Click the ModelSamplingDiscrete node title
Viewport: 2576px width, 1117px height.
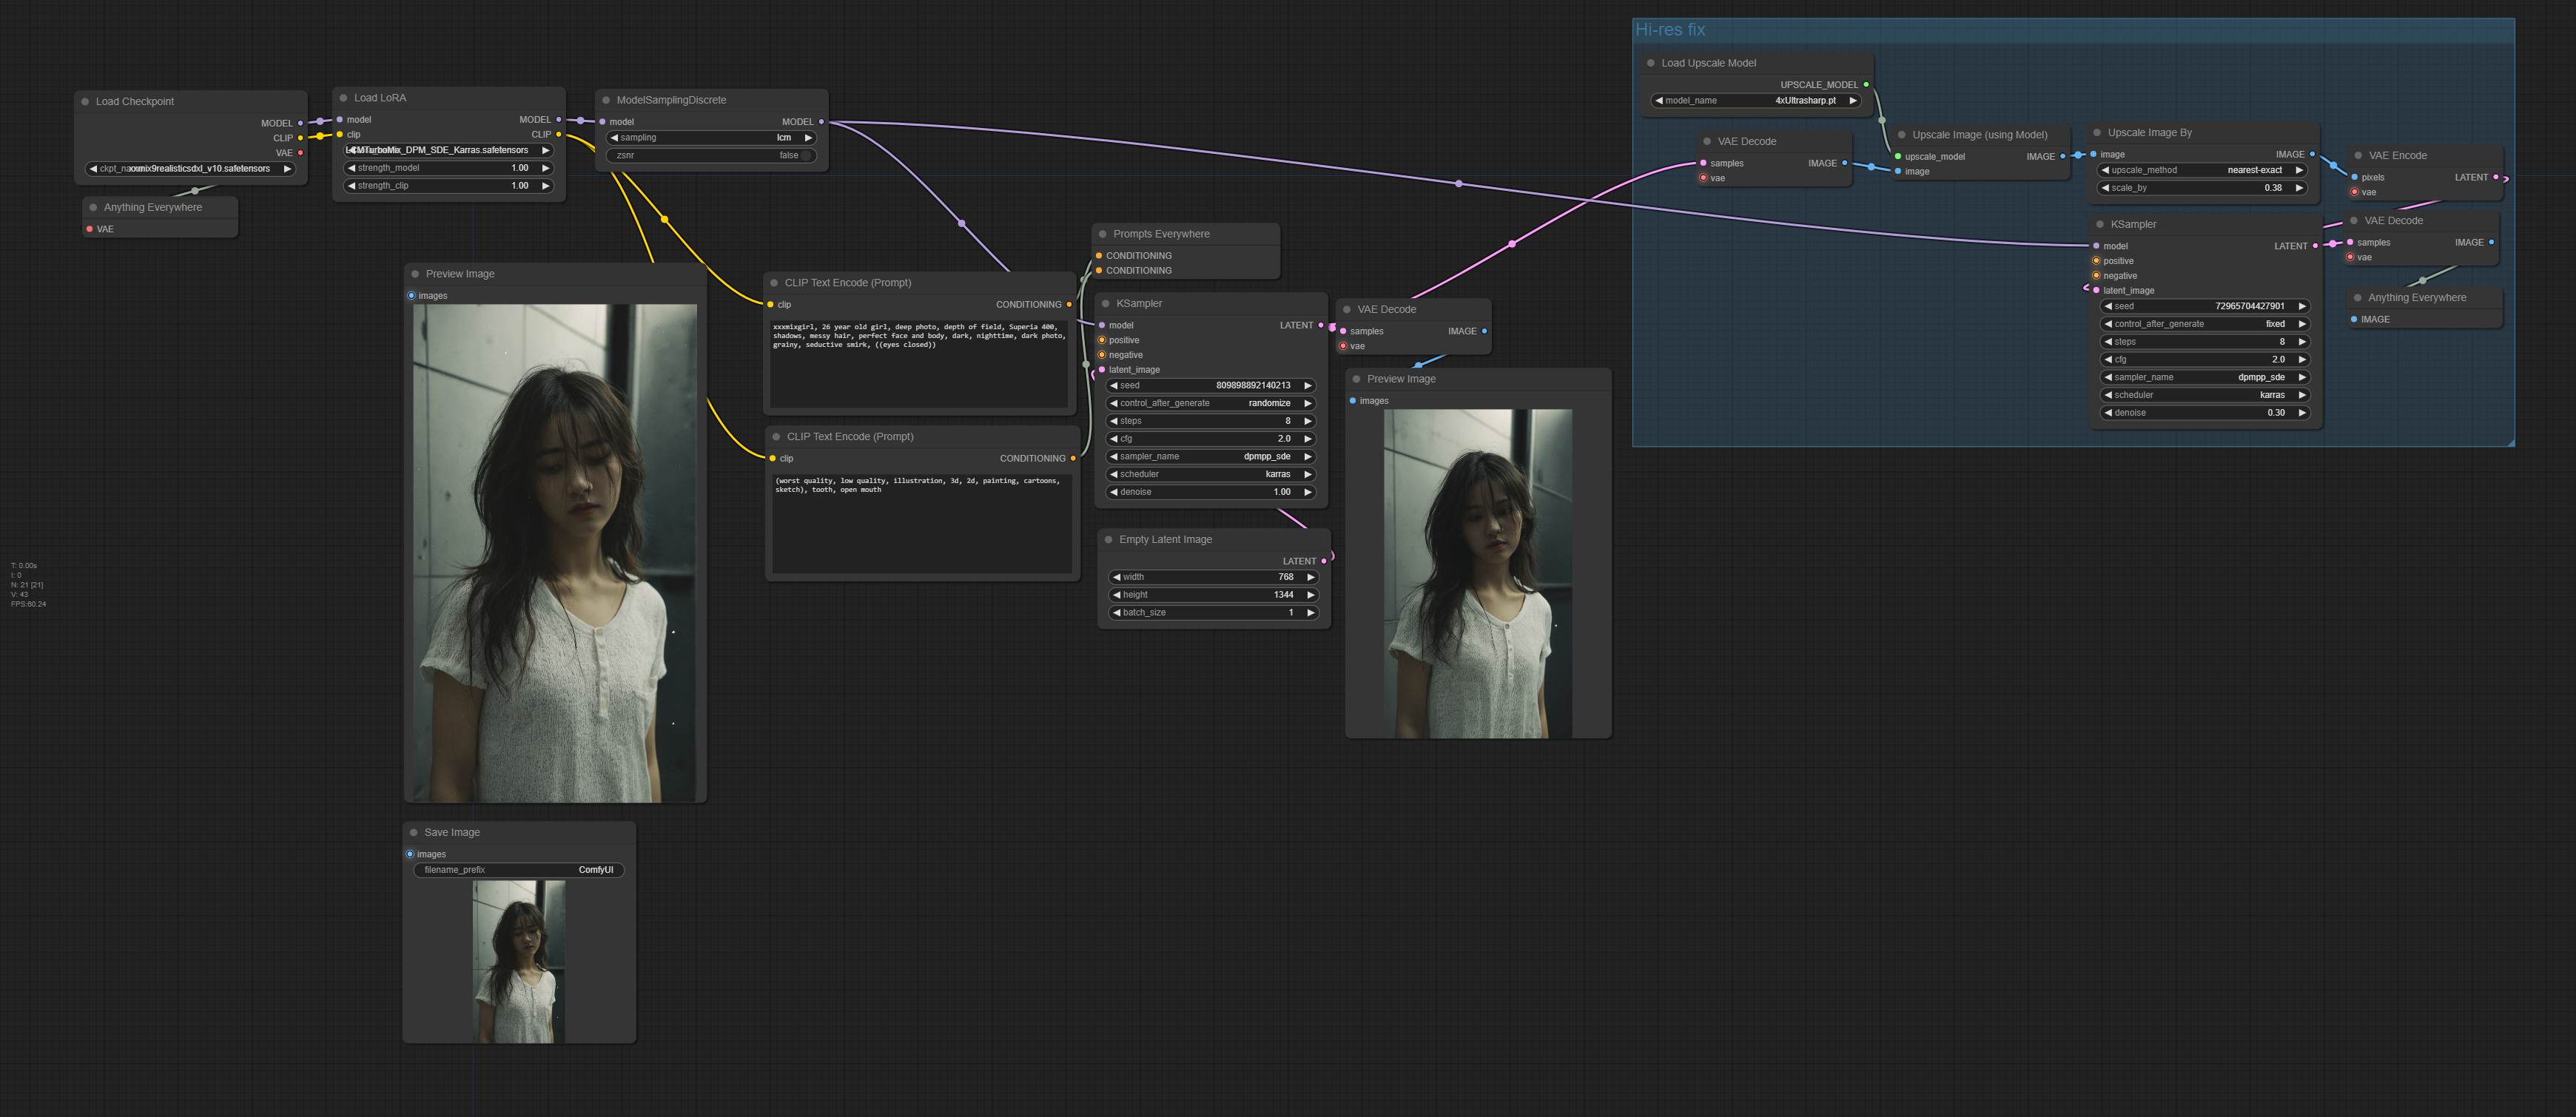[x=671, y=100]
